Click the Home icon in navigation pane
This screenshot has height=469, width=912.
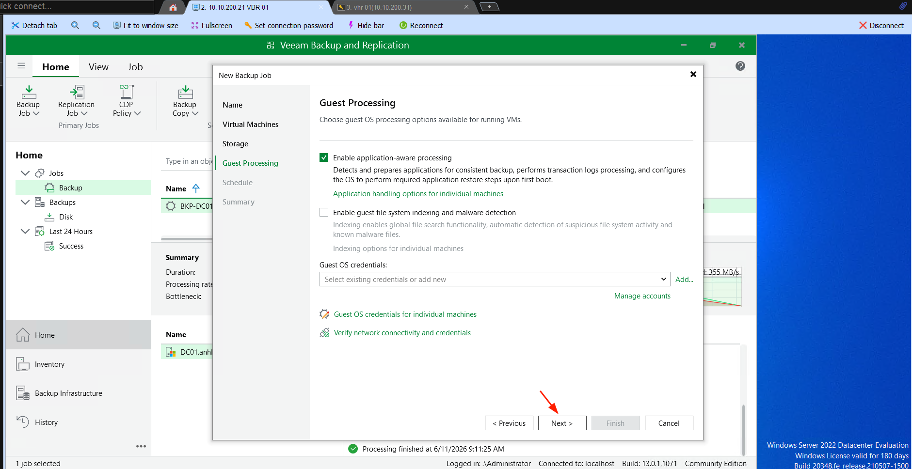click(x=23, y=335)
